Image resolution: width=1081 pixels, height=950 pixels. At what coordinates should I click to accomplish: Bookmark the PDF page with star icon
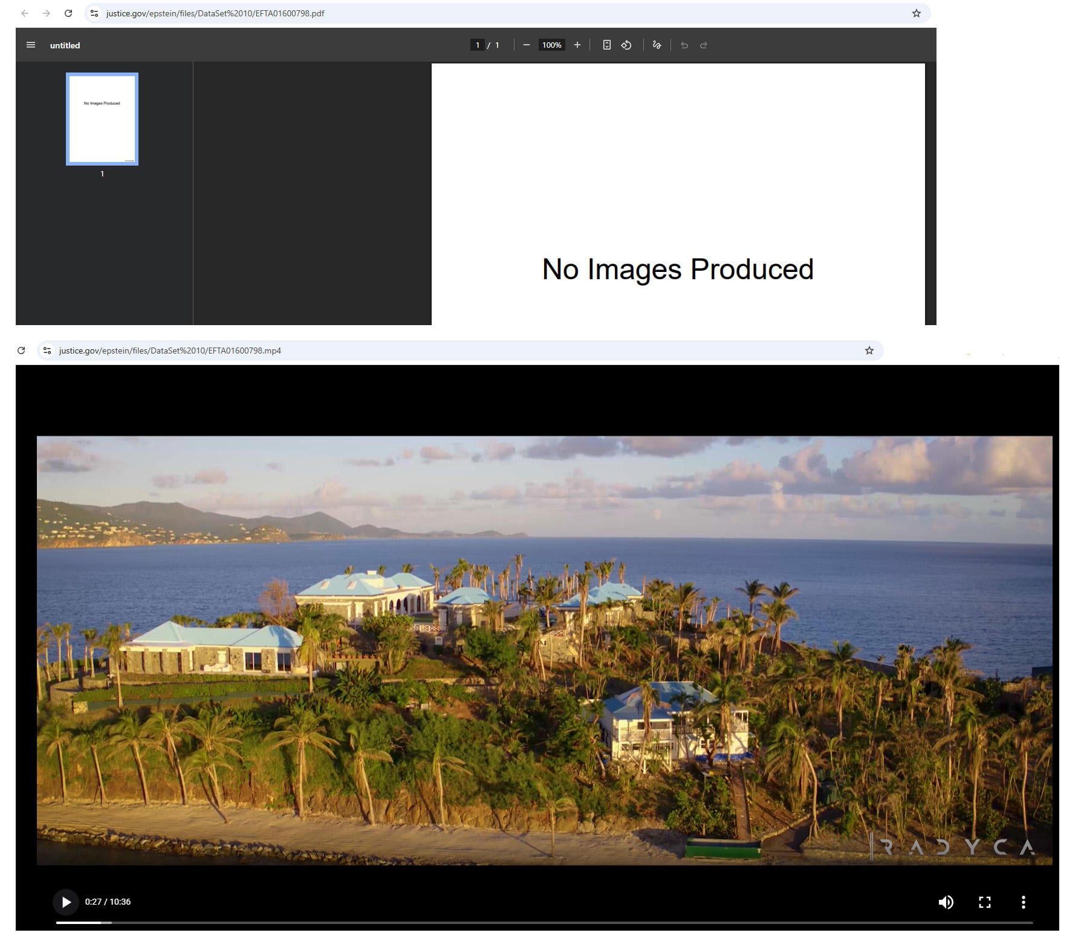pyautogui.click(x=916, y=13)
